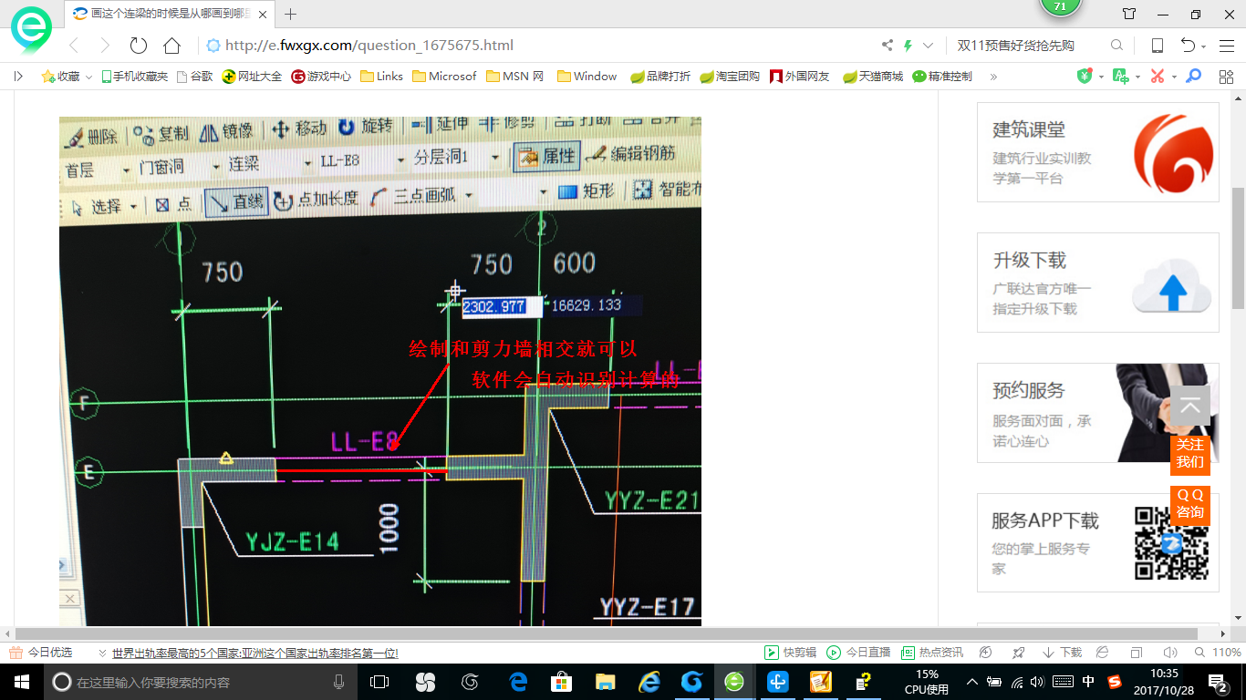
Task: Open the 手机收藏夹 bookmark
Action: [x=135, y=77]
